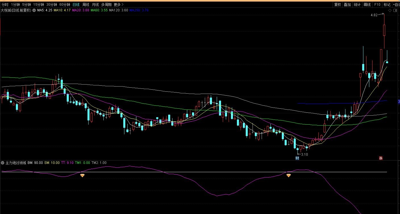The height and width of the screenshot is (214, 400).
Task: Open the 画线 drawing tool
Action: (x=367, y=5)
